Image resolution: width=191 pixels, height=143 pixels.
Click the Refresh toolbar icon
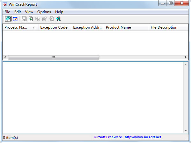point(31,19)
